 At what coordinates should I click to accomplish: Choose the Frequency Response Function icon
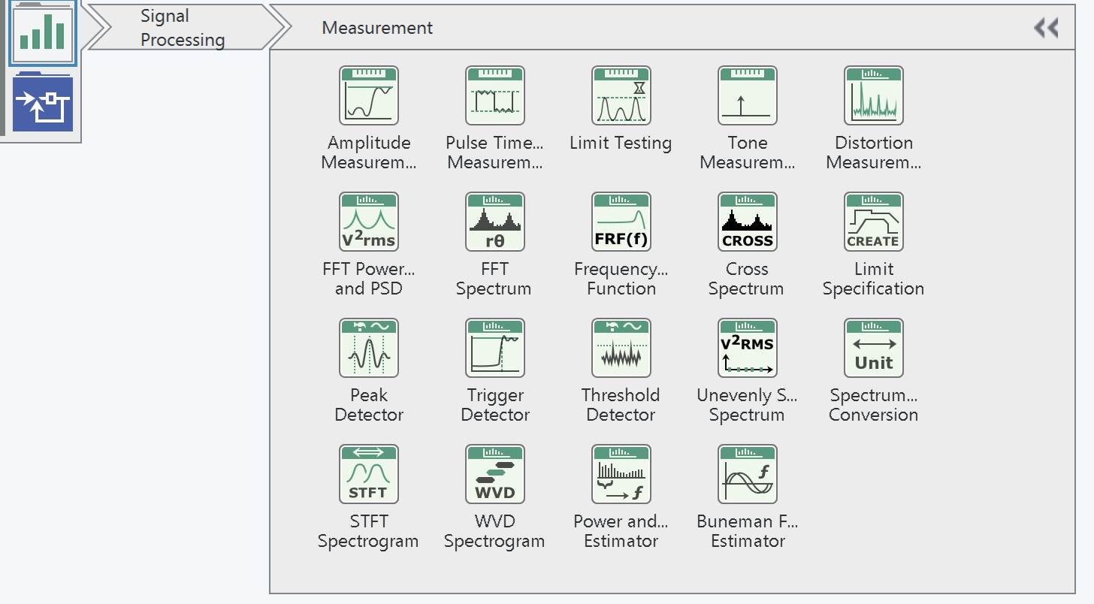coord(621,222)
